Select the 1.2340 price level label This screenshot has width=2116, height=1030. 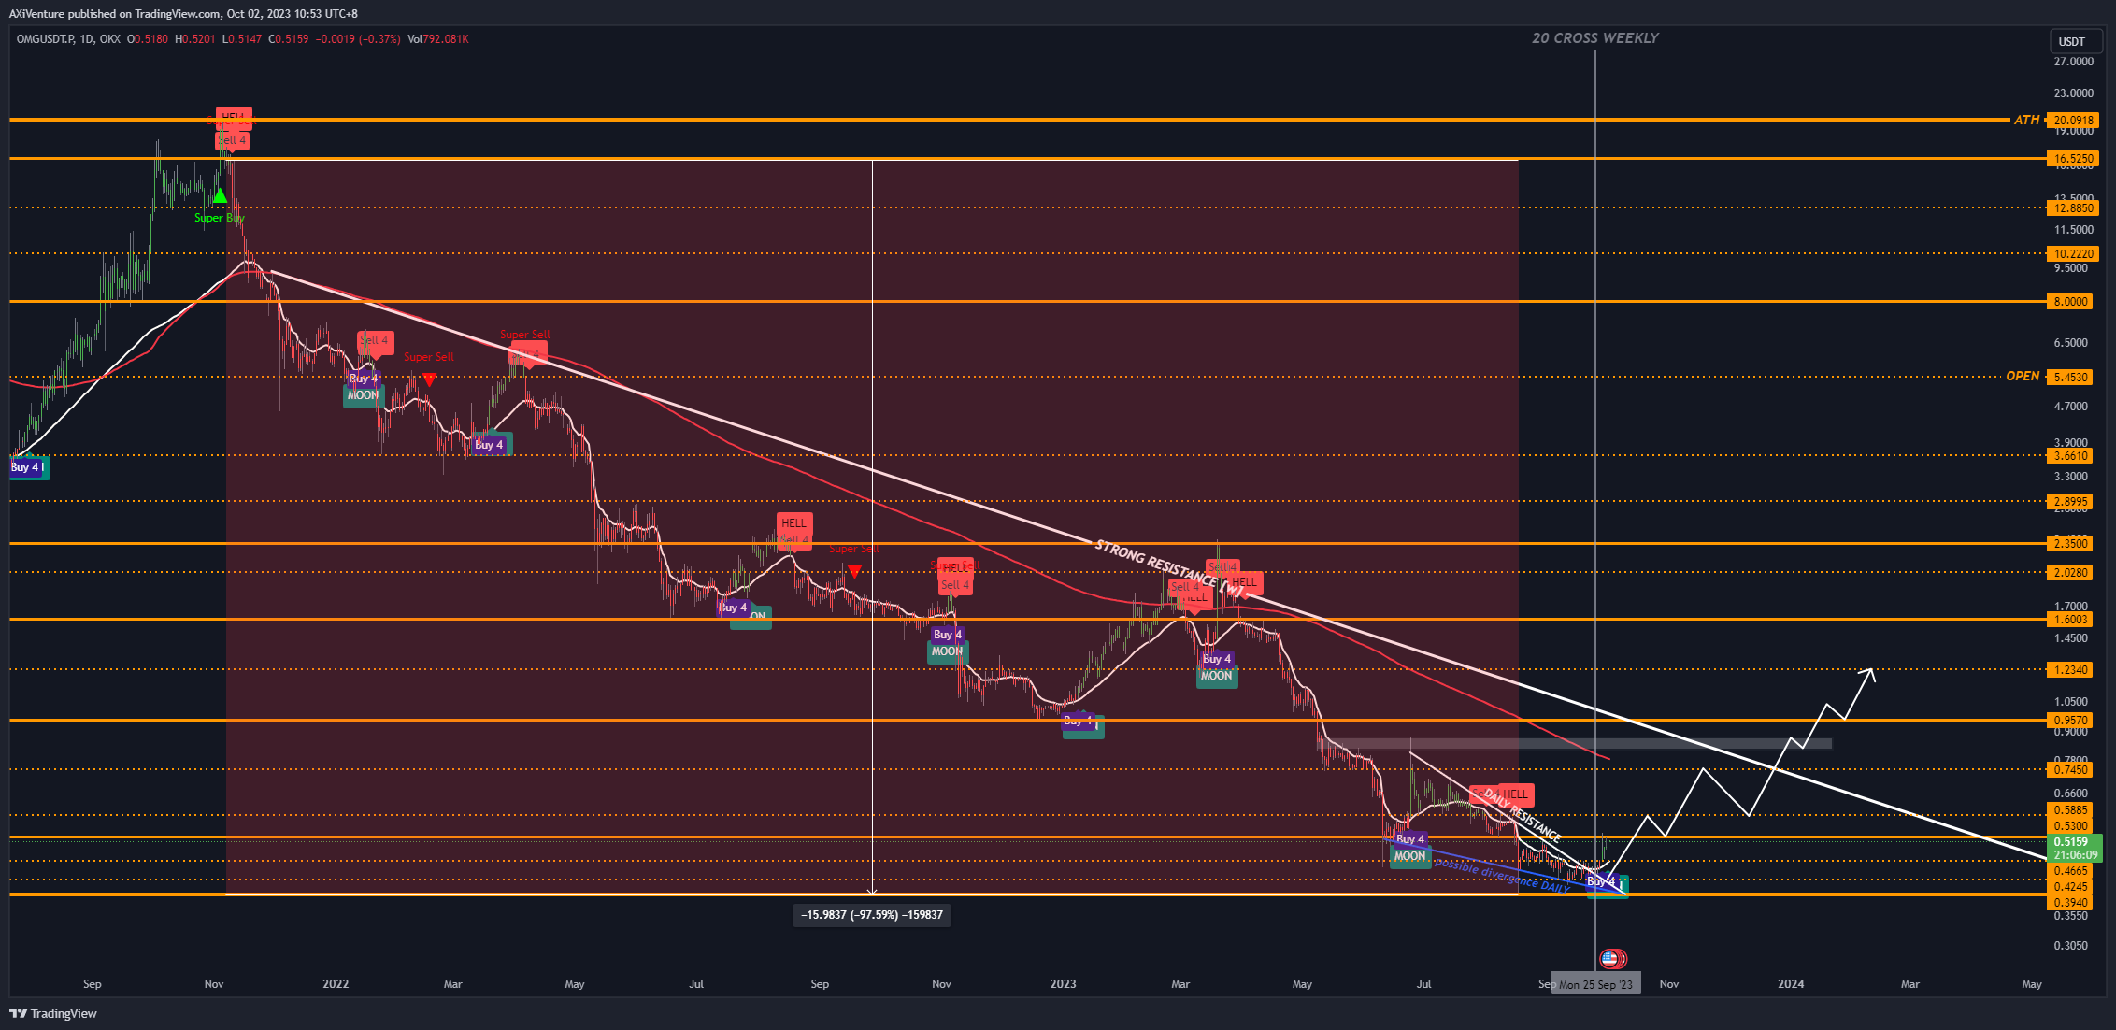click(x=2069, y=670)
